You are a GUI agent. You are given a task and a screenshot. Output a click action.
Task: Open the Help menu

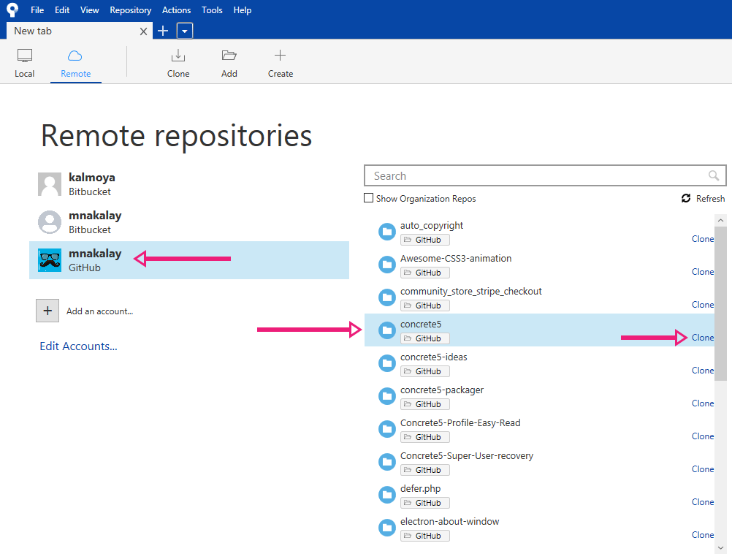tap(243, 10)
